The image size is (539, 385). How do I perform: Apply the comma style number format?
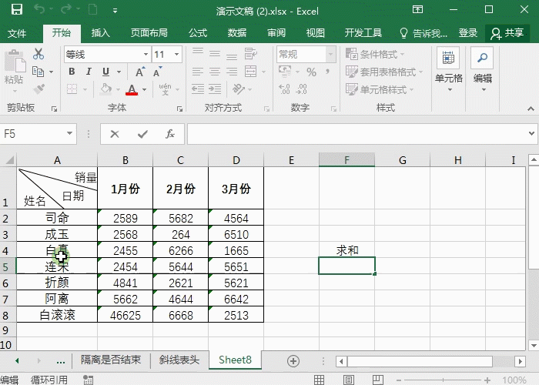pos(327,72)
